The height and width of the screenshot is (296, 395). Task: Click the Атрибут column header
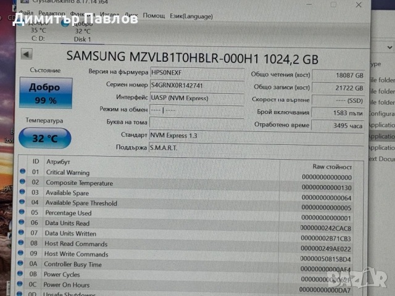[58, 162]
